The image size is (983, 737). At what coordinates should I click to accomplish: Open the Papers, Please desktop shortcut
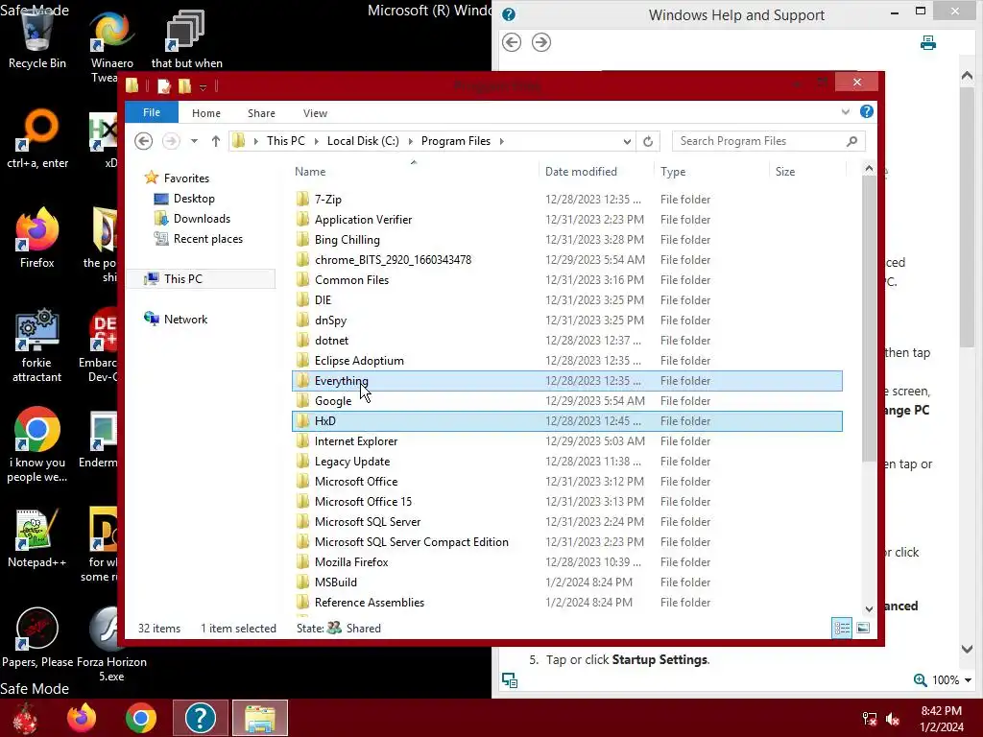click(x=37, y=637)
